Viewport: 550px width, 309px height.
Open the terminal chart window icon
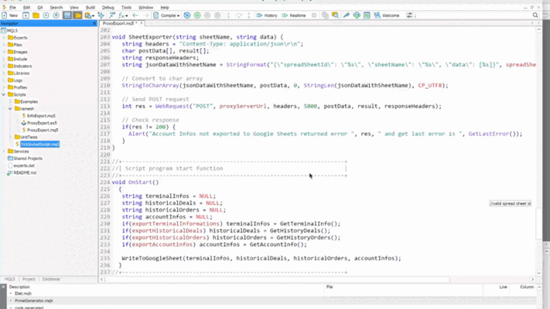367,15
